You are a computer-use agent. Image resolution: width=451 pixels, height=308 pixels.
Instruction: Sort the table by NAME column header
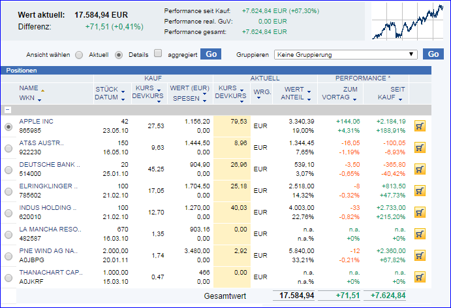[29, 88]
